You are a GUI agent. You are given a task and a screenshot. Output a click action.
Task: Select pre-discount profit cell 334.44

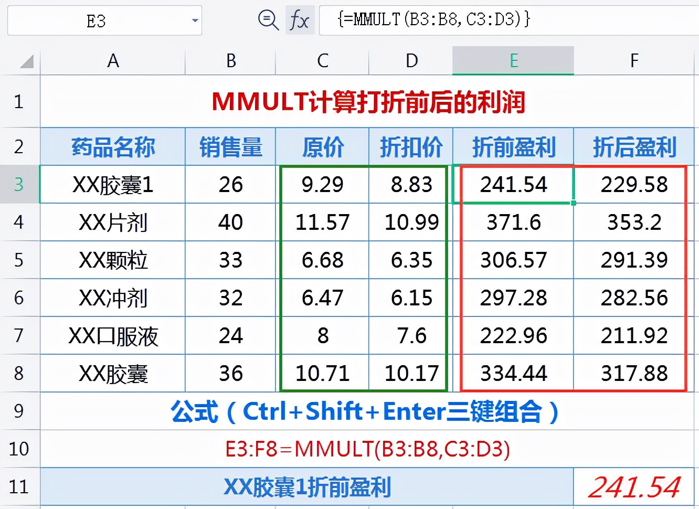(513, 373)
